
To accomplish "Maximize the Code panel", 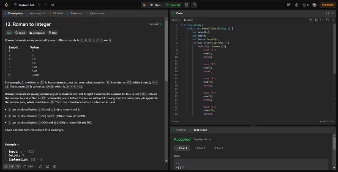I will 327,13.
